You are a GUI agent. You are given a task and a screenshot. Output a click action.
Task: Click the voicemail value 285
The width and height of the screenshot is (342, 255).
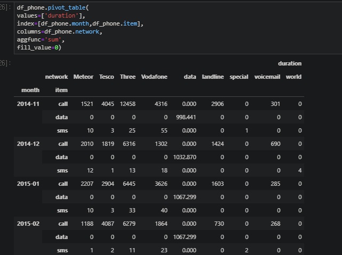275,184
